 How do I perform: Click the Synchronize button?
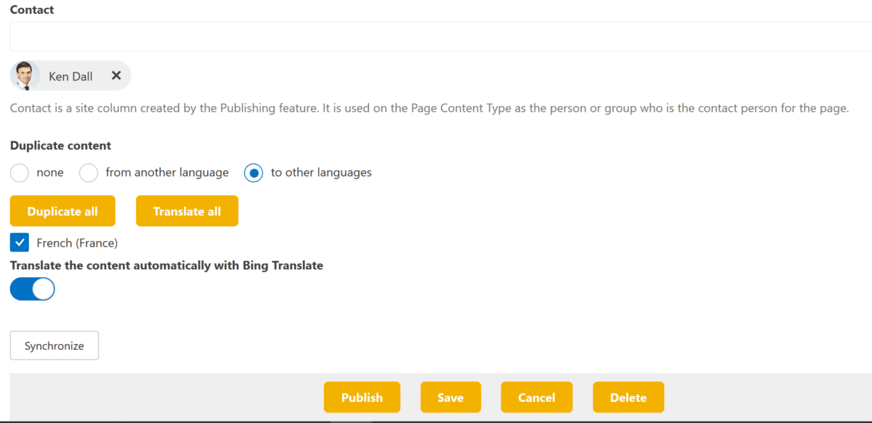pyautogui.click(x=54, y=345)
